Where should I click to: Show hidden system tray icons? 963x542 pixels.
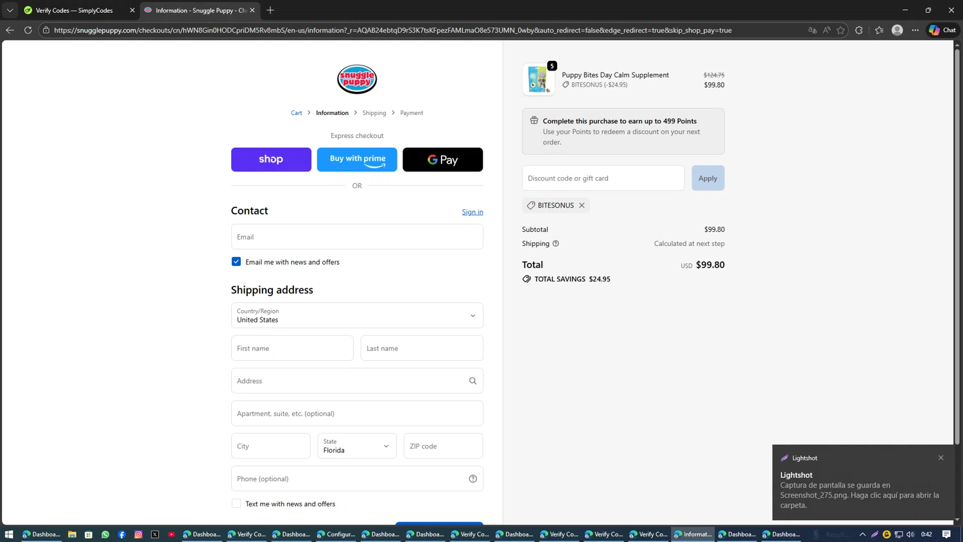862,534
